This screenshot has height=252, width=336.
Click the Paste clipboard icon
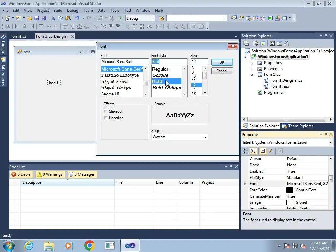click(68, 18)
